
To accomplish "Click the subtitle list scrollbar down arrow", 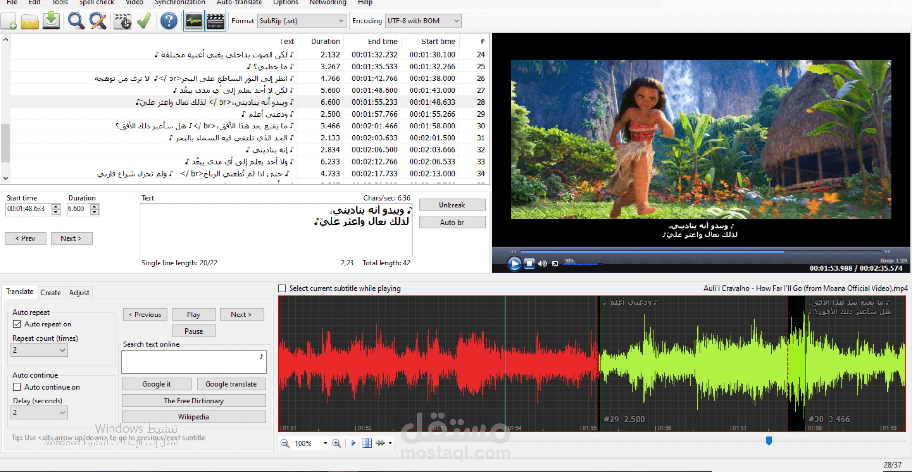I will (5, 178).
